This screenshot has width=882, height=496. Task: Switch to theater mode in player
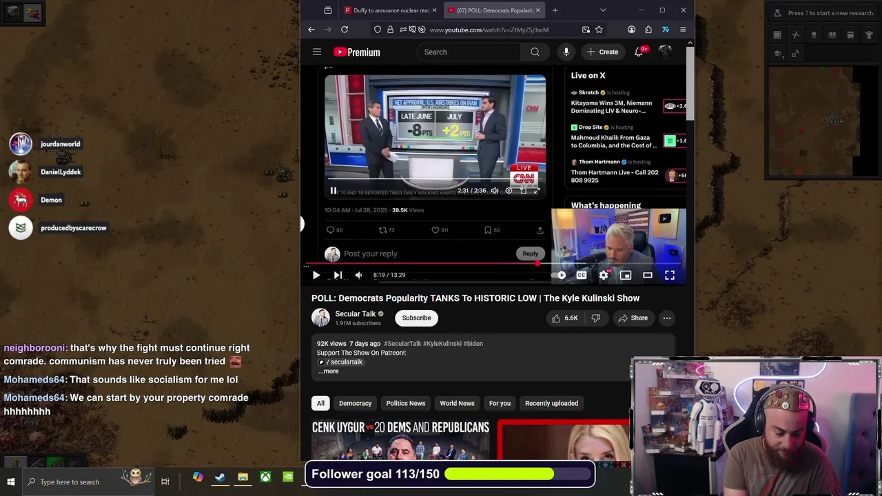coord(648,275)
